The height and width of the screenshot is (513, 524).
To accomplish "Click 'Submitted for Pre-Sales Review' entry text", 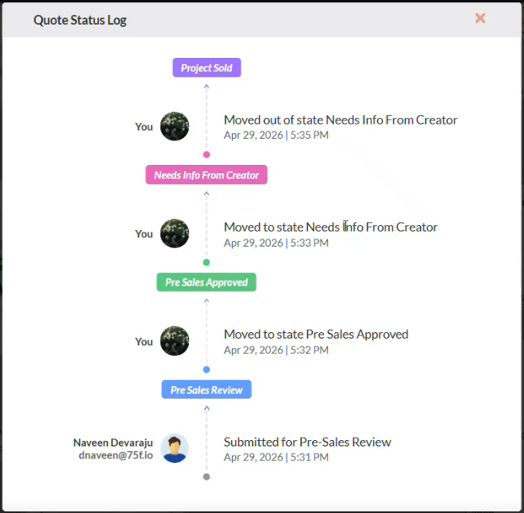I will point(307,442).
